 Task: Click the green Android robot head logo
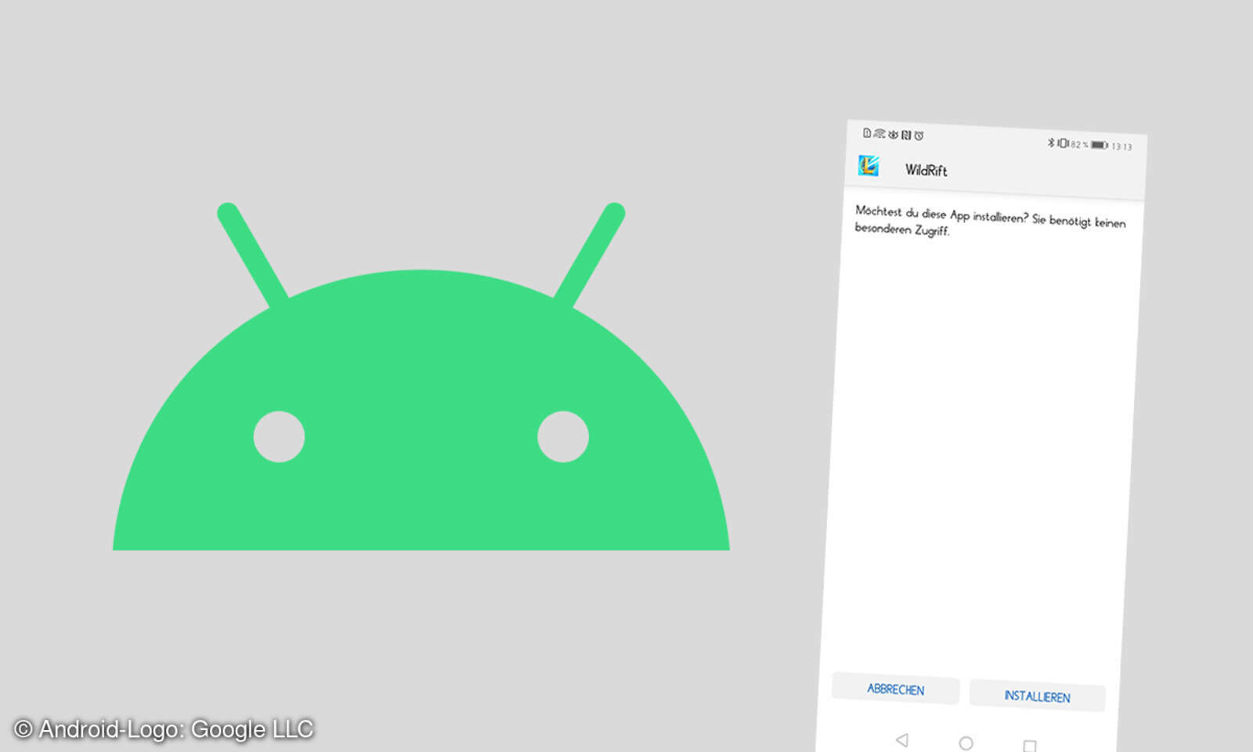[421, 376]
